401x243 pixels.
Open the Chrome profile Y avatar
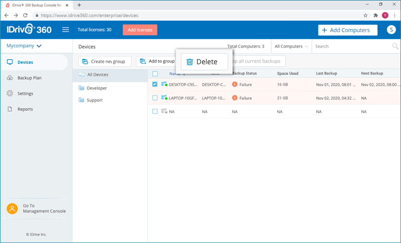(385, 16)
